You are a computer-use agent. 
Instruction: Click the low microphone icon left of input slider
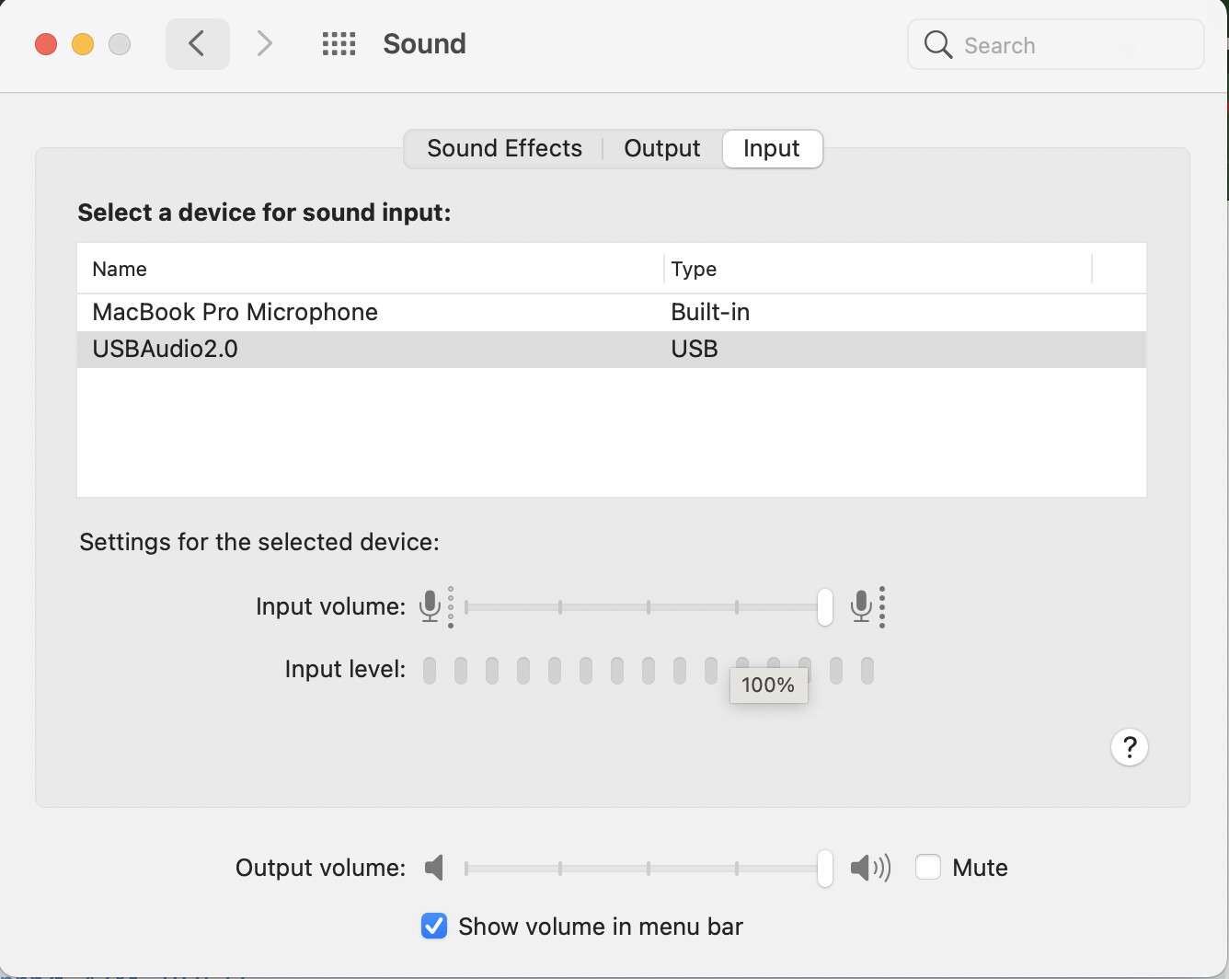tap(431, 606)
